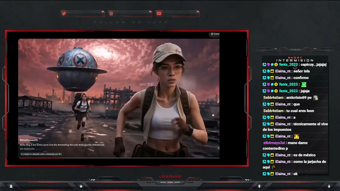Click the video progress bar
This screenshot has height=191, width=340.
tap(119, 158)
